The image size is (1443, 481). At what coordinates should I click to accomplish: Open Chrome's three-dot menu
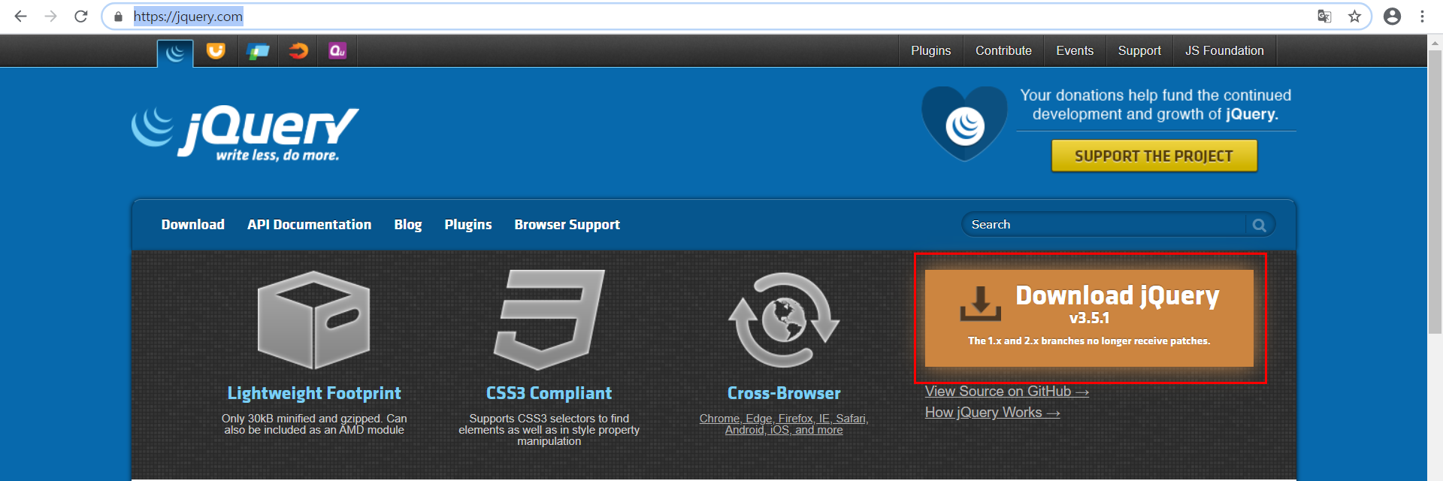tap(1422, 17)
